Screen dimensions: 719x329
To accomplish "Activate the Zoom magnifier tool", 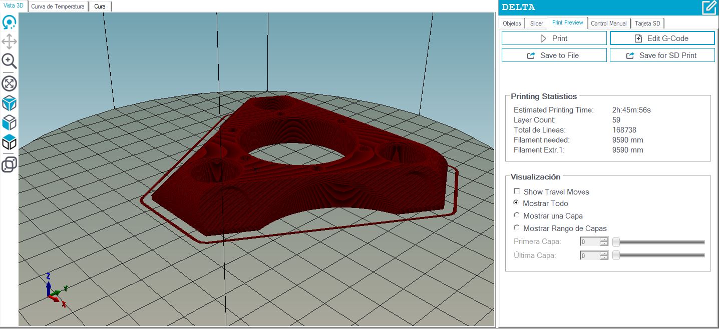I will (10, 61).
